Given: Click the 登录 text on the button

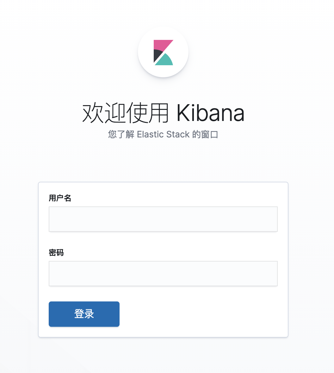Looking at the screenshot, I should coord(84,314).
